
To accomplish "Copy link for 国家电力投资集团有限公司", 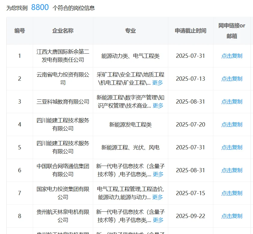I will (x=232, y=193).
